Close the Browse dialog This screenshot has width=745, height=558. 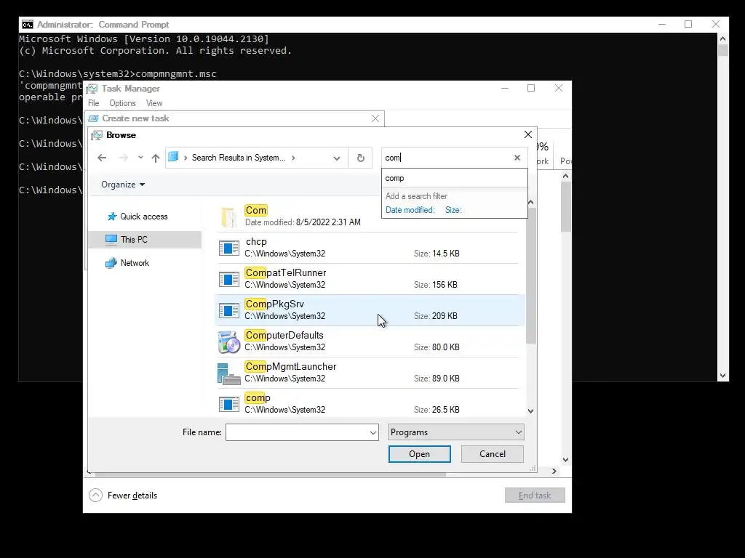tap(527, 134)
